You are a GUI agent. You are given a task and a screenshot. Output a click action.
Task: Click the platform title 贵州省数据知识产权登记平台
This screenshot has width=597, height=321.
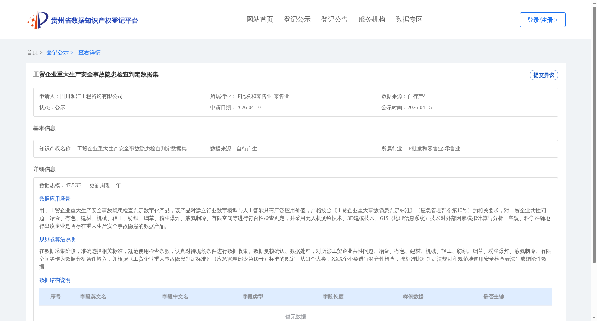click(94, 21)
